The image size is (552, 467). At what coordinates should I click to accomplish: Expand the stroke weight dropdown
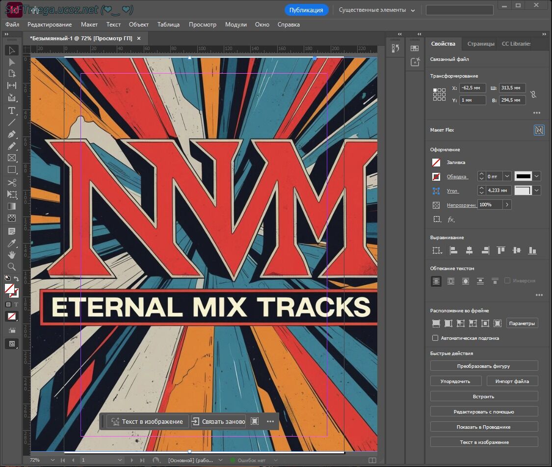click(x=507, y=176)
